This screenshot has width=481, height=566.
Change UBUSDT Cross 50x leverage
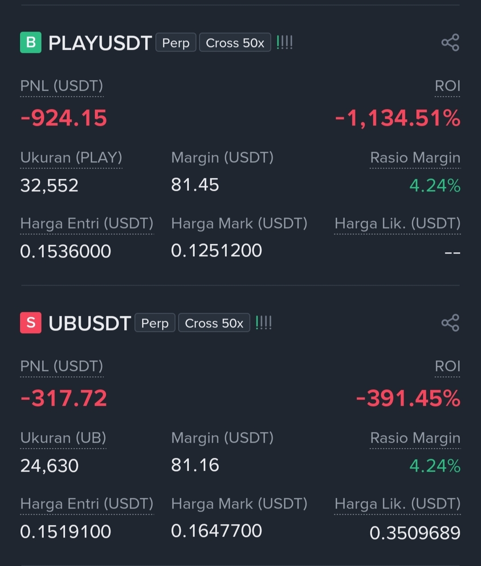214,323
